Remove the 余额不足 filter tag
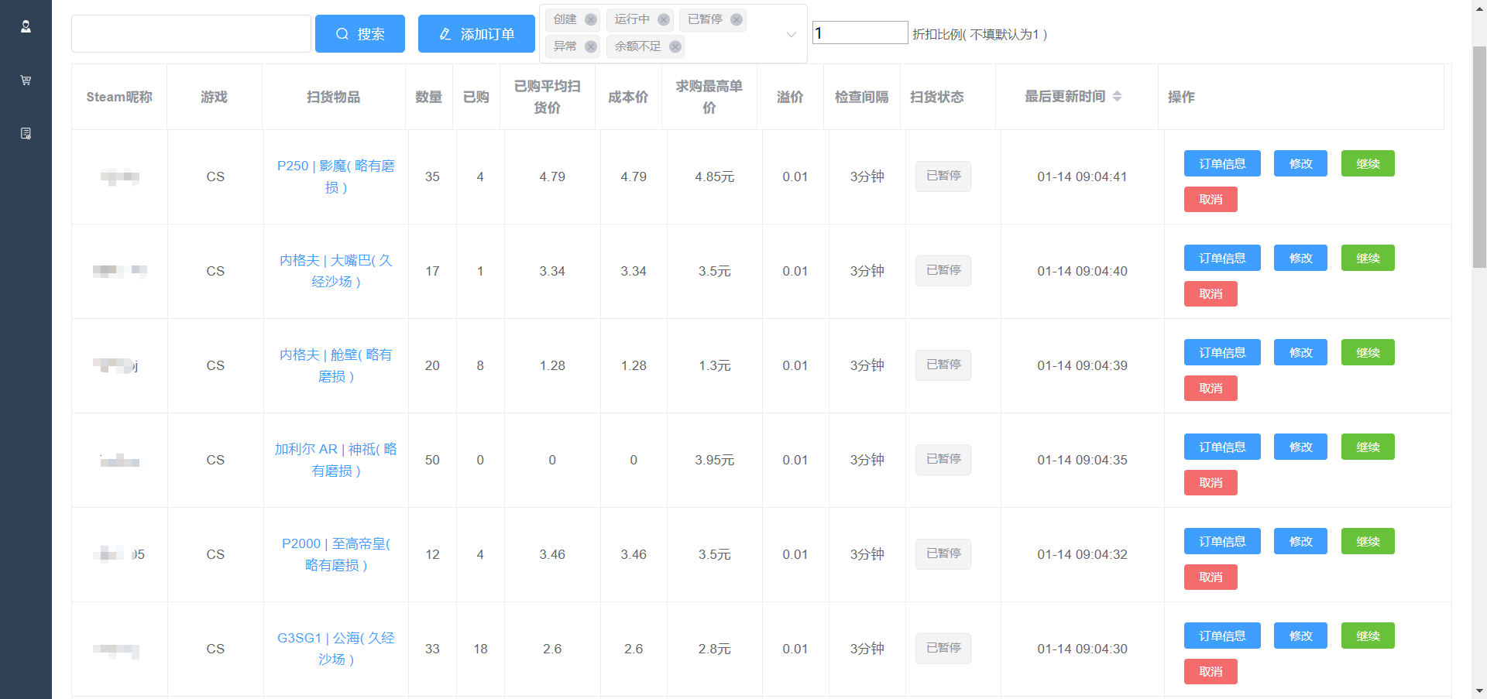1487x699 pixels. pyautogui.click(x=675, y=46)
